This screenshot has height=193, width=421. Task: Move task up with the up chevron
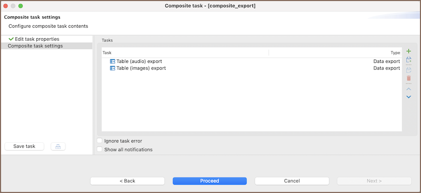point(408,89)
